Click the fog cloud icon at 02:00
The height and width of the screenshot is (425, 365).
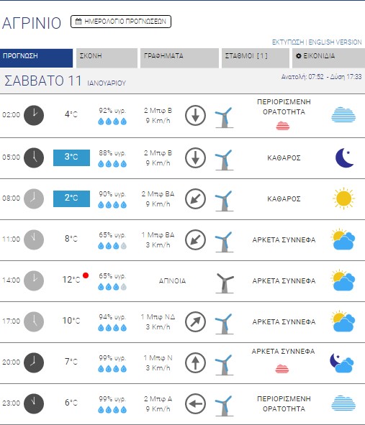tap(343, 114)
